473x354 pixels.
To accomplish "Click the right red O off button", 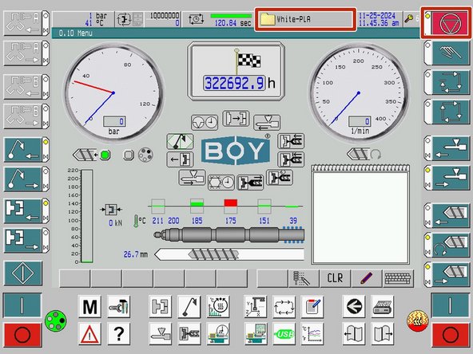I will pos(451,335).
